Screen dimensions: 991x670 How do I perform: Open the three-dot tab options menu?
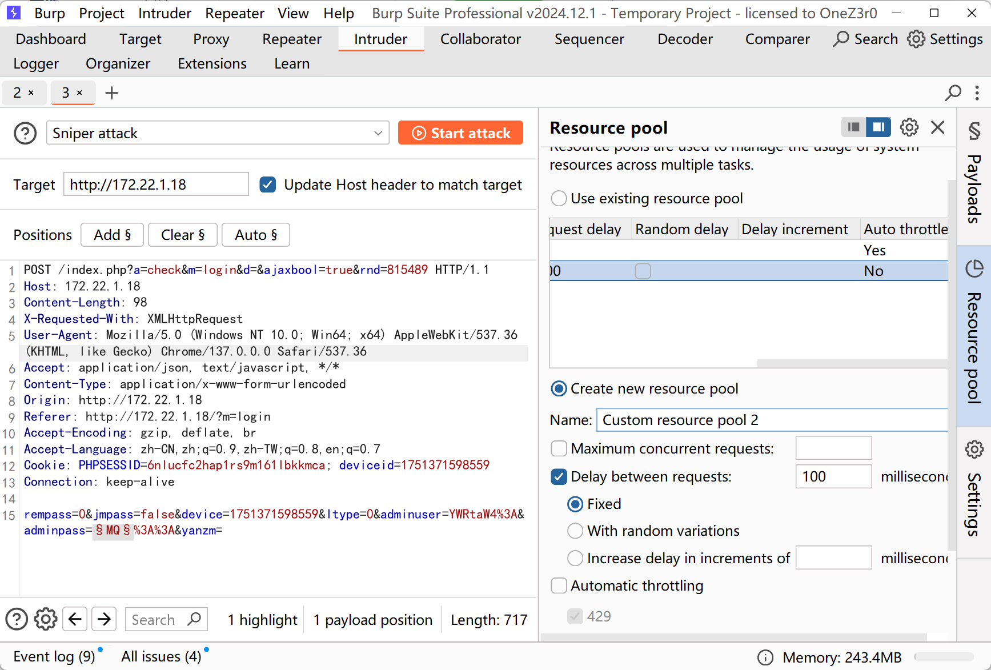click(x=977, y=93)
